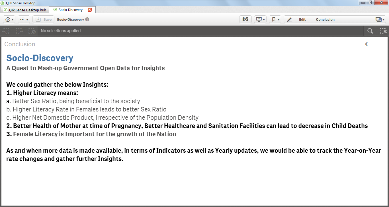Image resolution: width=389 pixels, height=207 pixels.
Task: Close the Qlik Sense Desktop window
Action: point(381,3)
